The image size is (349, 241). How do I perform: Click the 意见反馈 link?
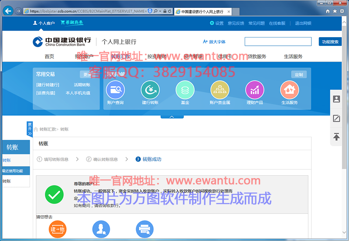[236, 23]
